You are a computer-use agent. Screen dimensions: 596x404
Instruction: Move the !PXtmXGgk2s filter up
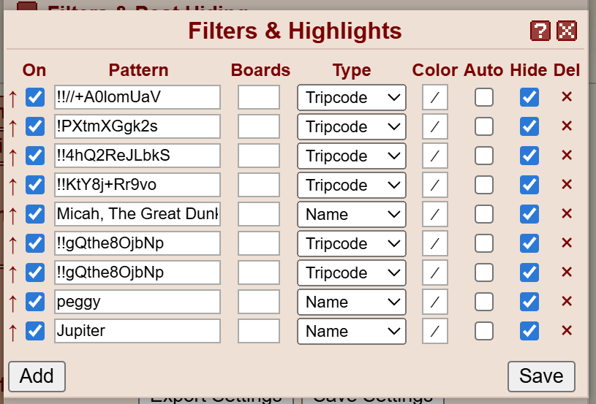[13, 127]
